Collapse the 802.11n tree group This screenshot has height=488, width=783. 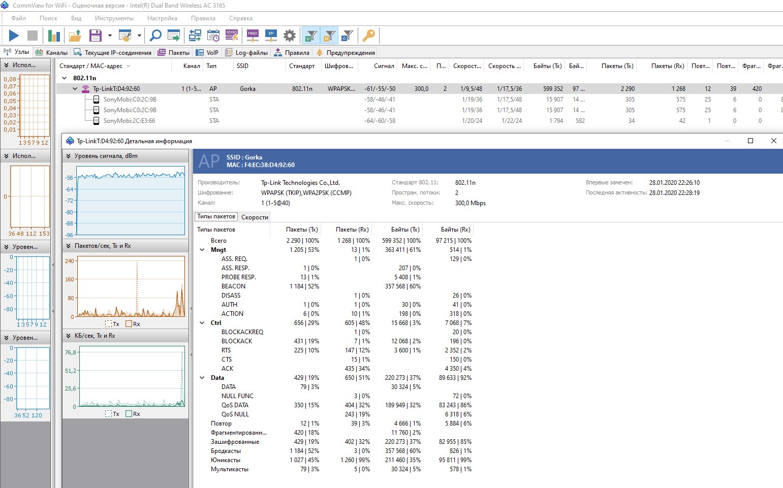coord(64,78)
